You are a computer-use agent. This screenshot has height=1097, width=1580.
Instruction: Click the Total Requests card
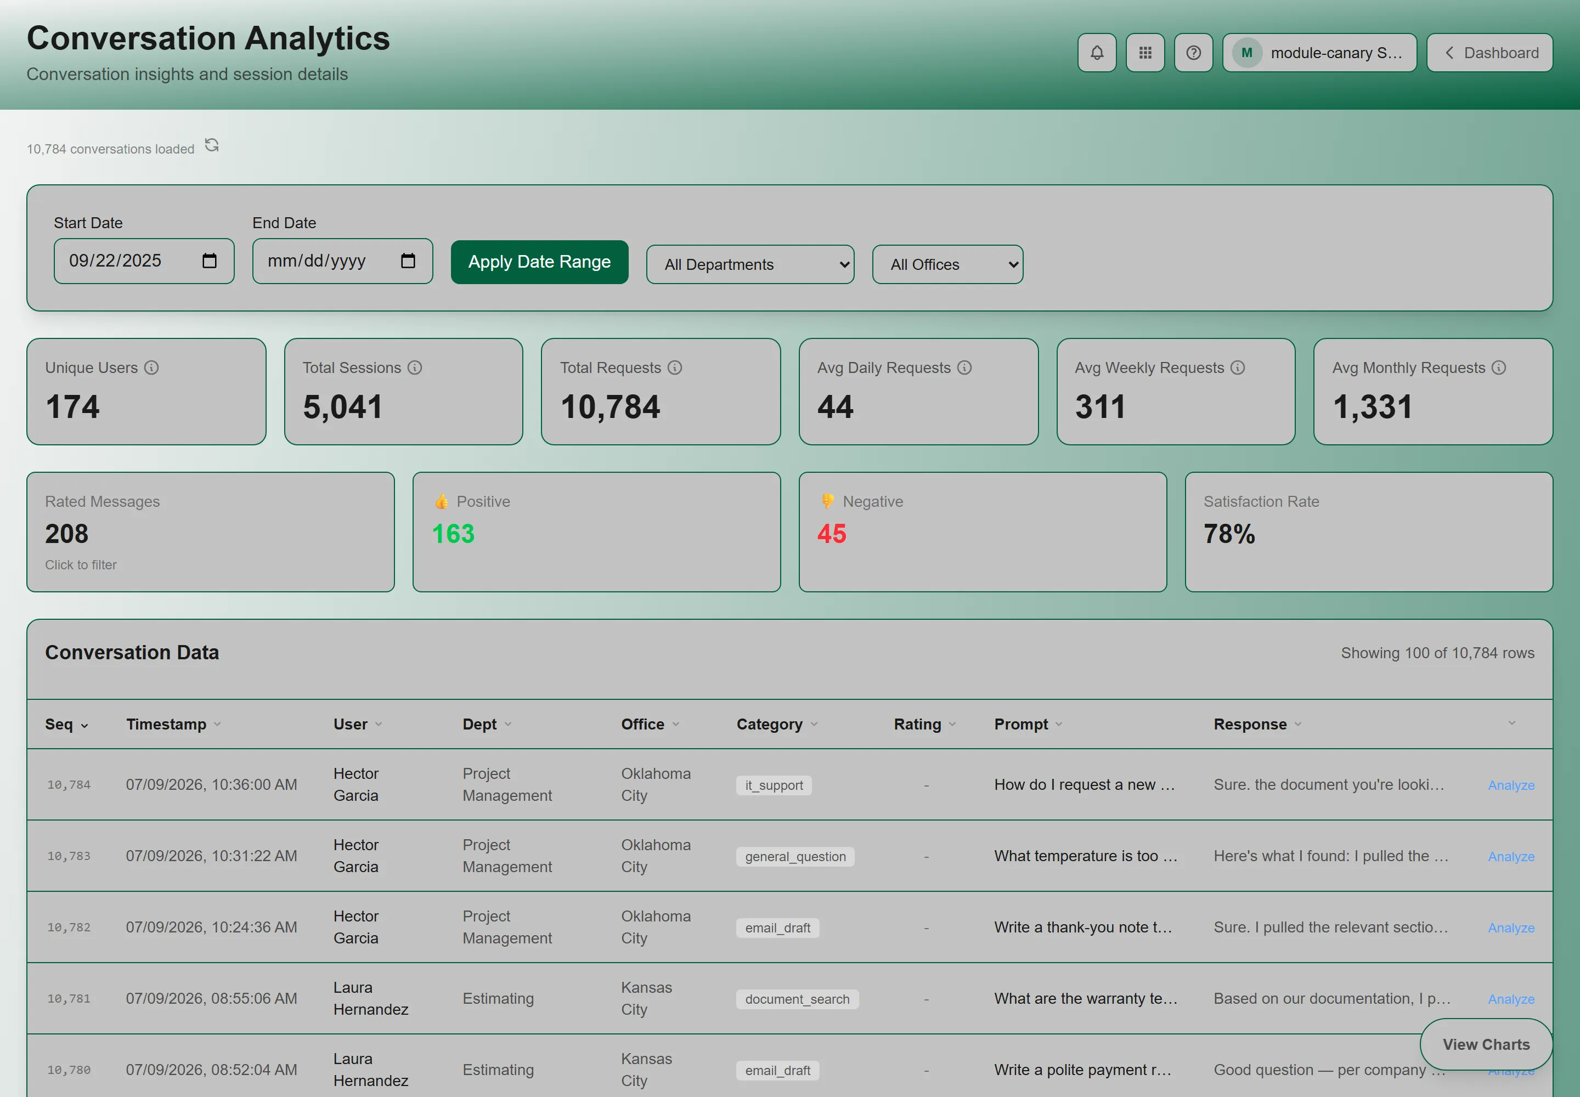click(660, 392)
